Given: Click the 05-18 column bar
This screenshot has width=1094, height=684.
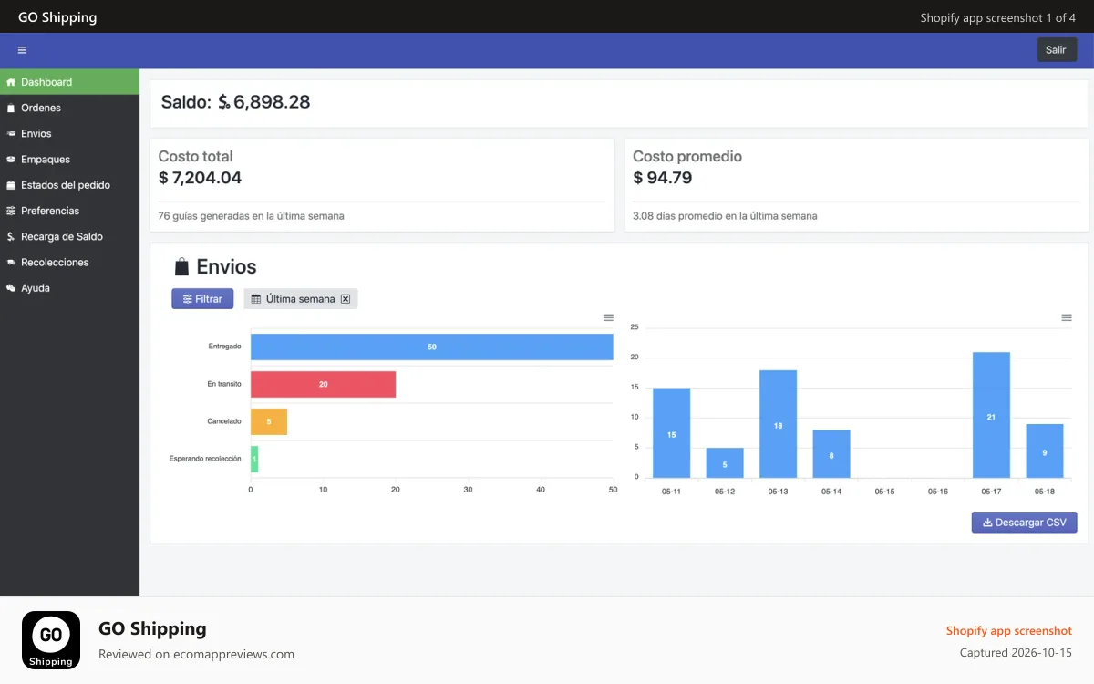Looking at the screenshot, I should 1045,451.
